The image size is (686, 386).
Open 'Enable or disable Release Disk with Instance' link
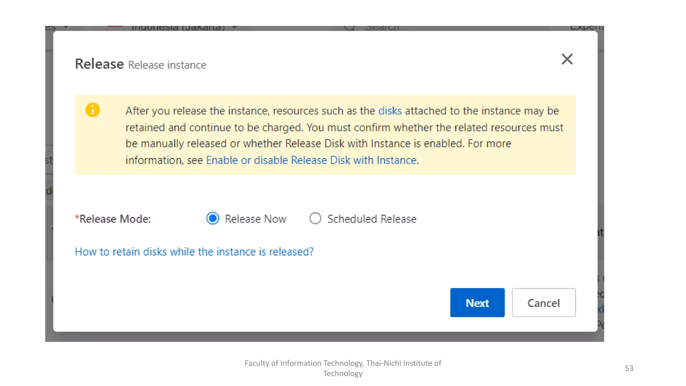coord(311,160)
